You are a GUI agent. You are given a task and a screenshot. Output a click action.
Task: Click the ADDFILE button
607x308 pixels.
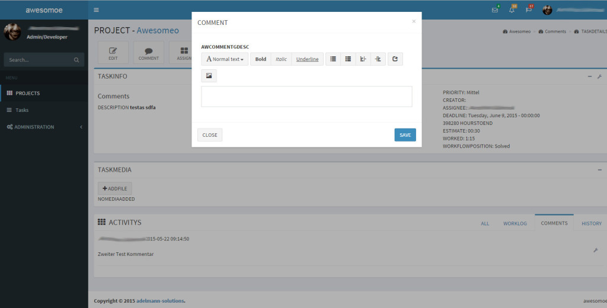pyautogui.click(x=115, y=188)
